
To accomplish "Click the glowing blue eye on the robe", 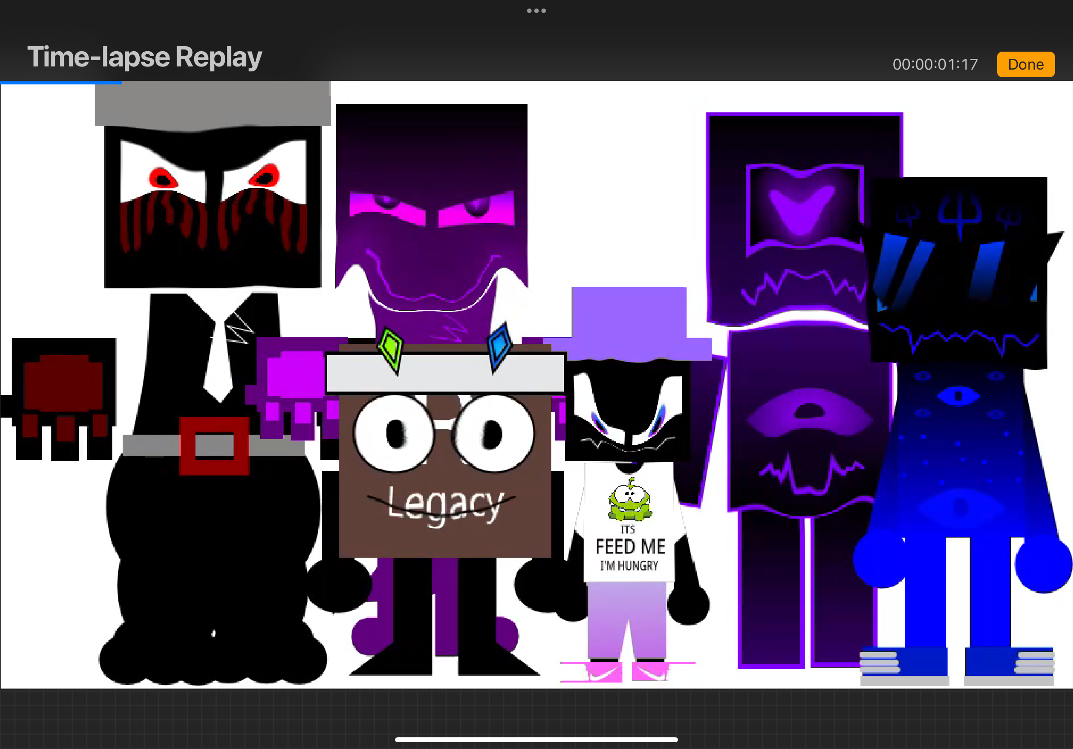I will click(958, 396).
